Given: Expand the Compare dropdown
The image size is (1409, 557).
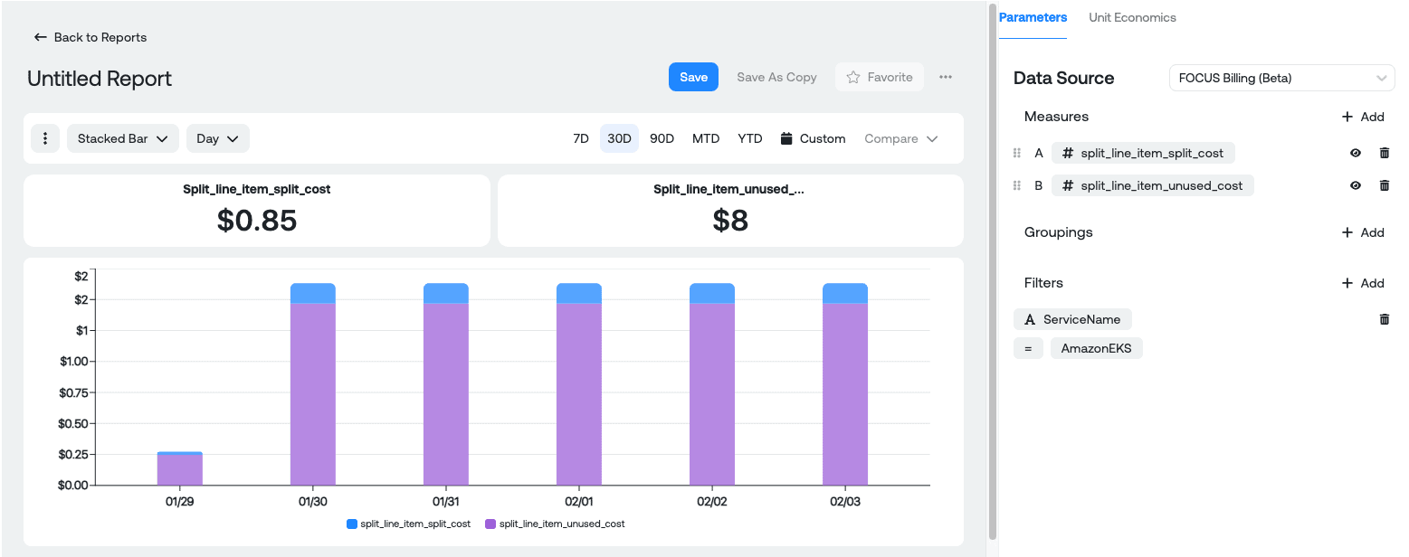Looking at the screenshot, I should pyautogui.click(x=900, y=137).
